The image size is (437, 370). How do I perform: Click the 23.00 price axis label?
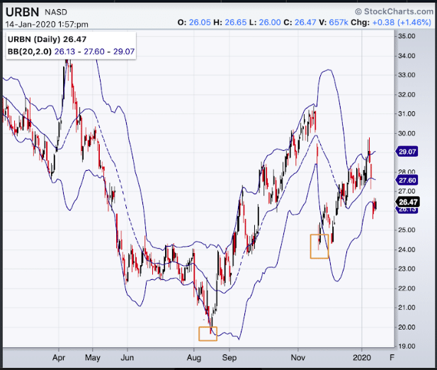[x=407, y=269]
